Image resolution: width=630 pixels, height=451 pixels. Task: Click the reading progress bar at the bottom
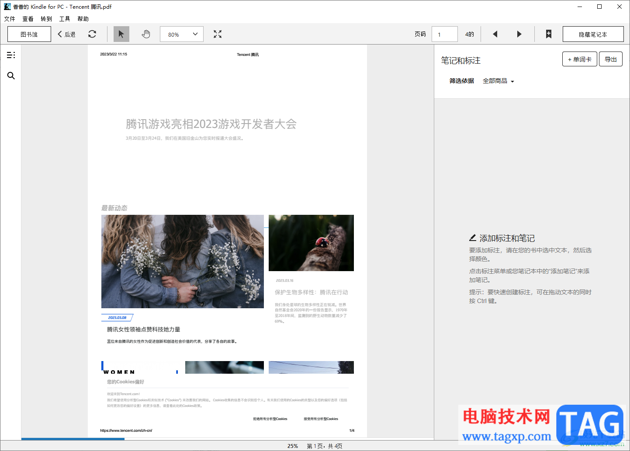click(228, 439)
